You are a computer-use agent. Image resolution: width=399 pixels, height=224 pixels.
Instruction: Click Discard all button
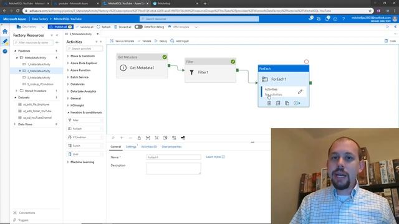pyautogui.click(x=123, y=27)
